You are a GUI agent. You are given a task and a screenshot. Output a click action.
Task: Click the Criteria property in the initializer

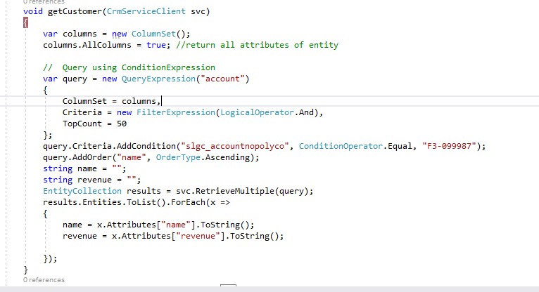pyautogui.click(x=82, y=112)
